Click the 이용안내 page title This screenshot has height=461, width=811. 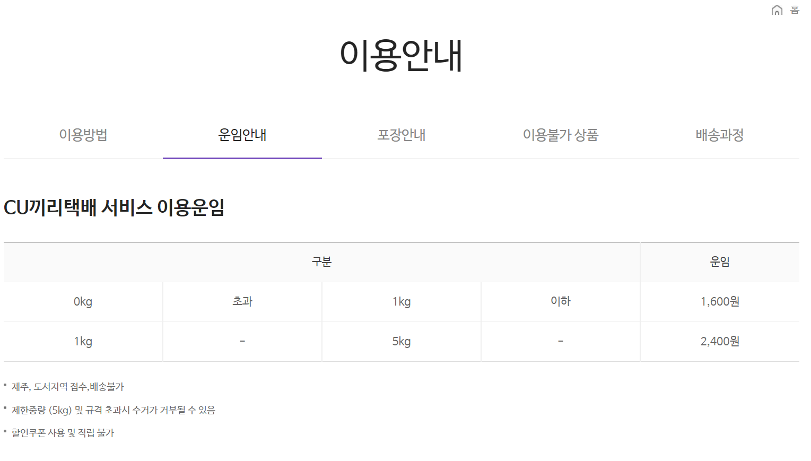[402, 55]
